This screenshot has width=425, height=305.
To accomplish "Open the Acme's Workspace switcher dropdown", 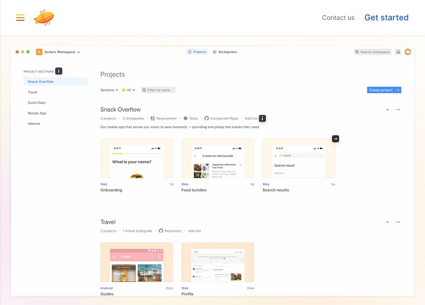I will coord(62,52).
